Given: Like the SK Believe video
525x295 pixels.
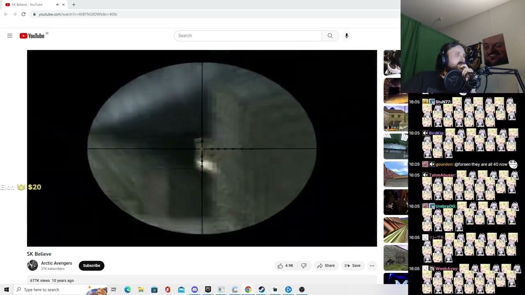Looking at the screenshot, I should click(285, 265).
